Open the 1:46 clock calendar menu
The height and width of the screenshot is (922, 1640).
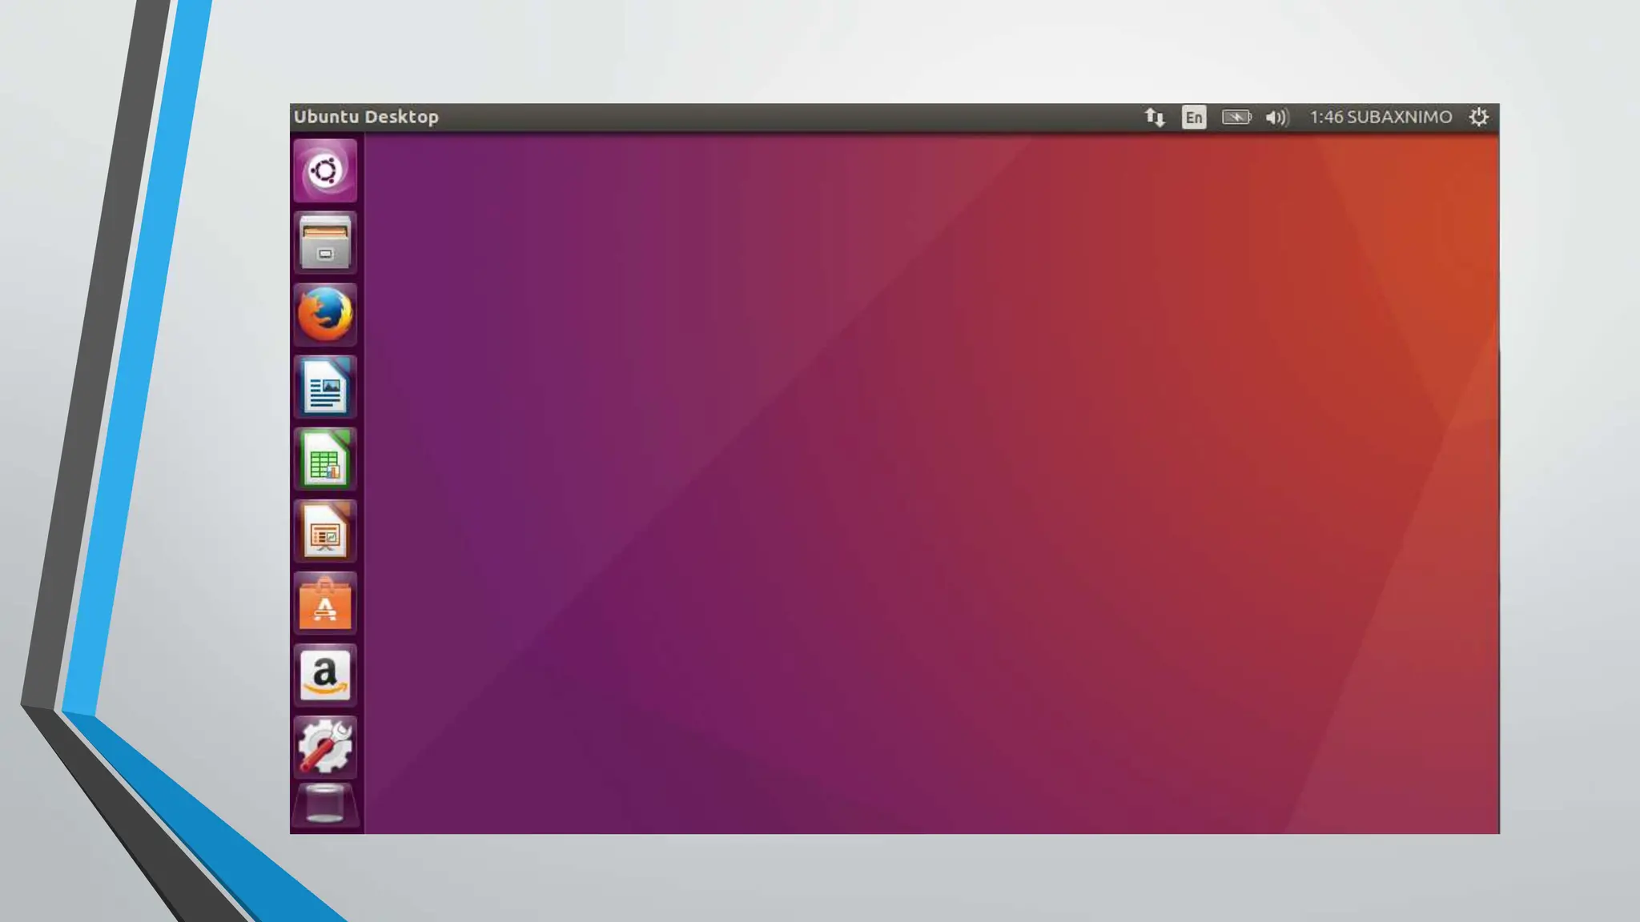click(1326, 118)
